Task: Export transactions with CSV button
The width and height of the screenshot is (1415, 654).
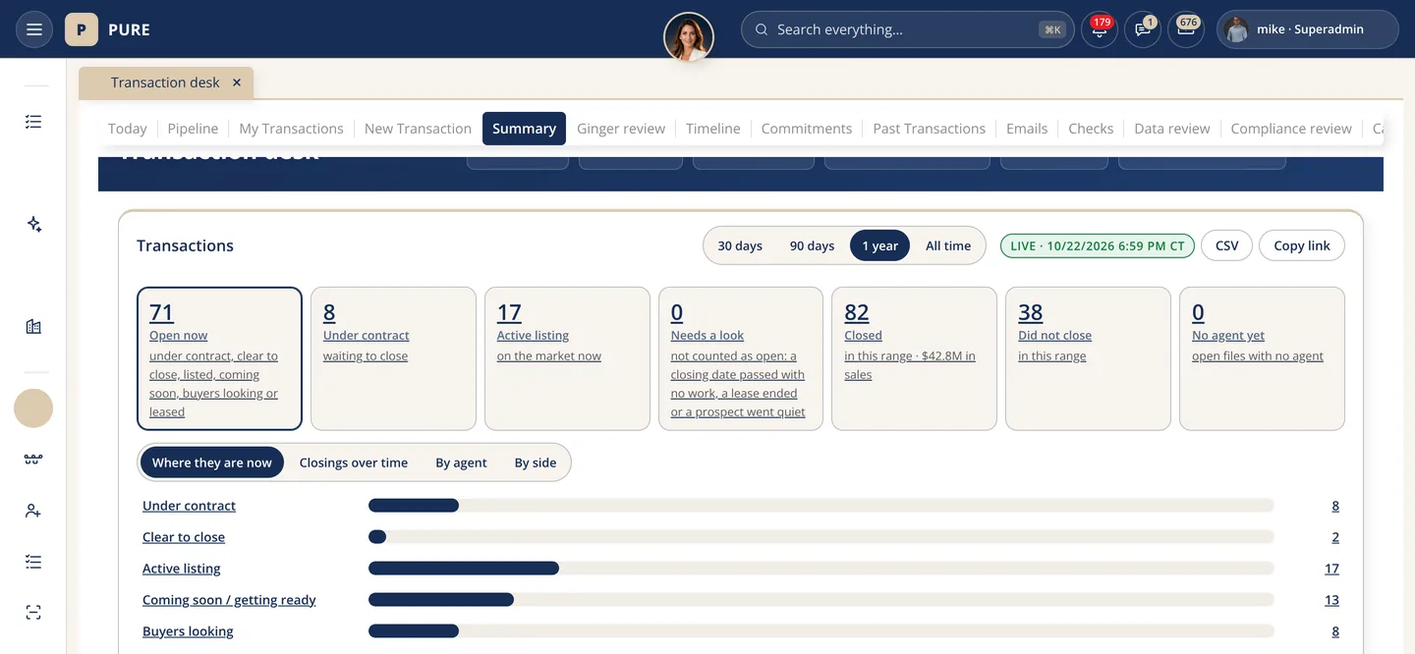Action: 1227,245
